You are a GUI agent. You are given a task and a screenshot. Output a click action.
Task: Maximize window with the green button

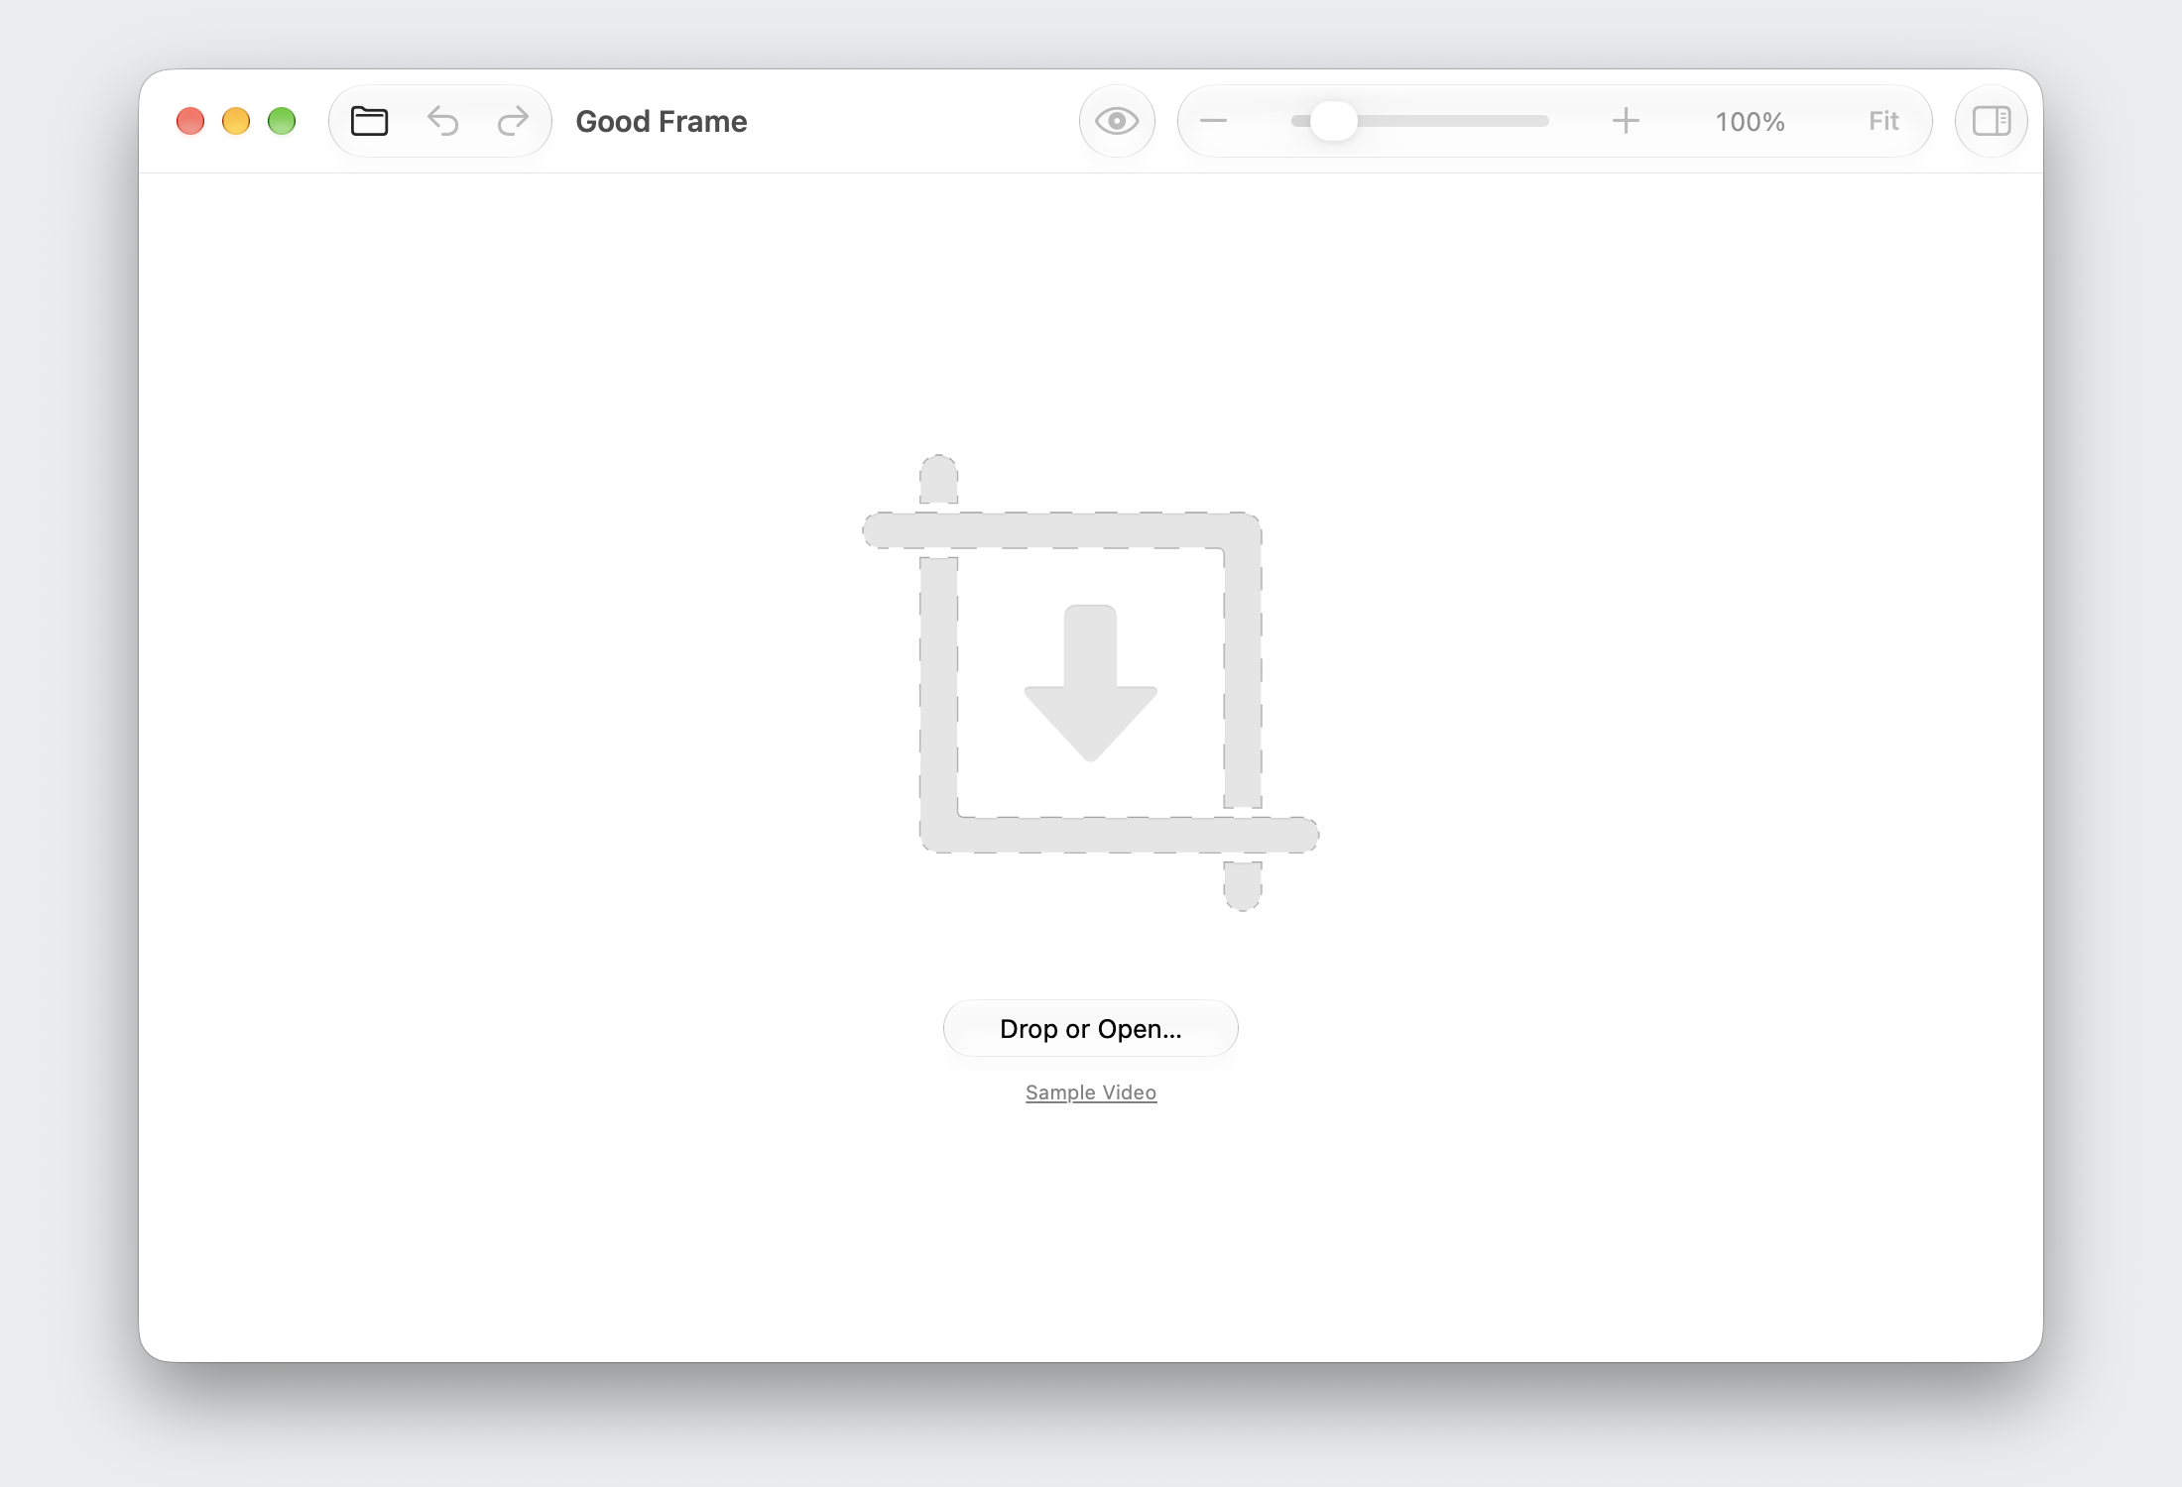click(x=282, y=121)
